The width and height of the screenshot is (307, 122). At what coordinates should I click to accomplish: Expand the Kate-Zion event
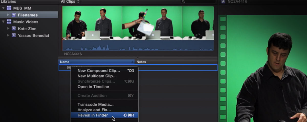tap(8, 29)
